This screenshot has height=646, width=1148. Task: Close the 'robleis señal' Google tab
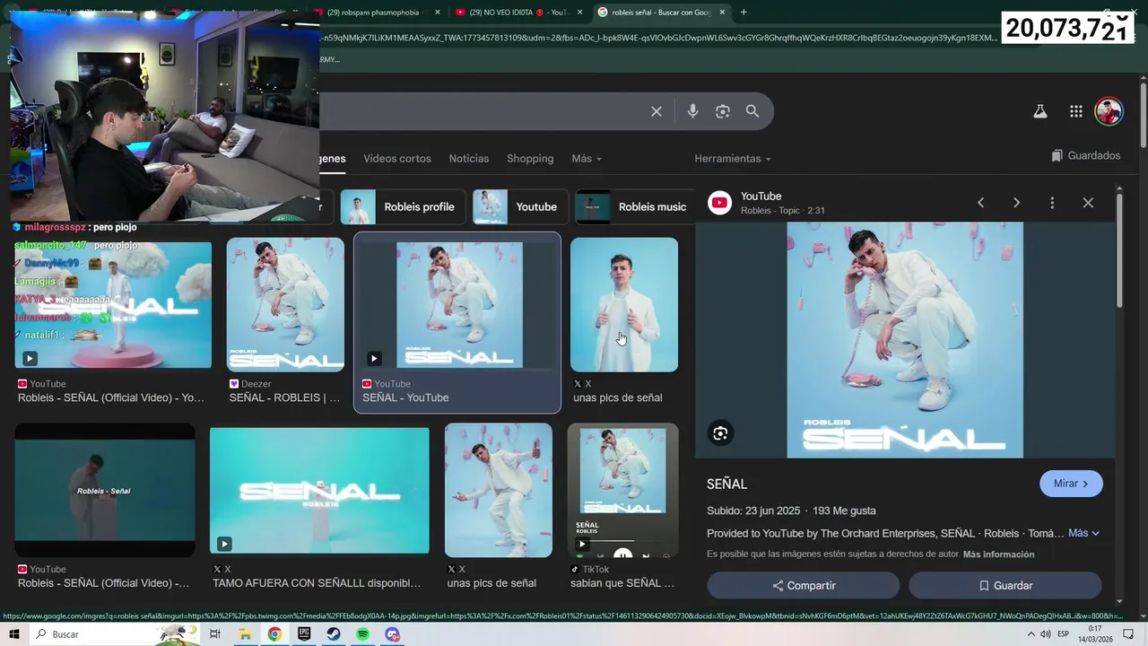point(722,12)
